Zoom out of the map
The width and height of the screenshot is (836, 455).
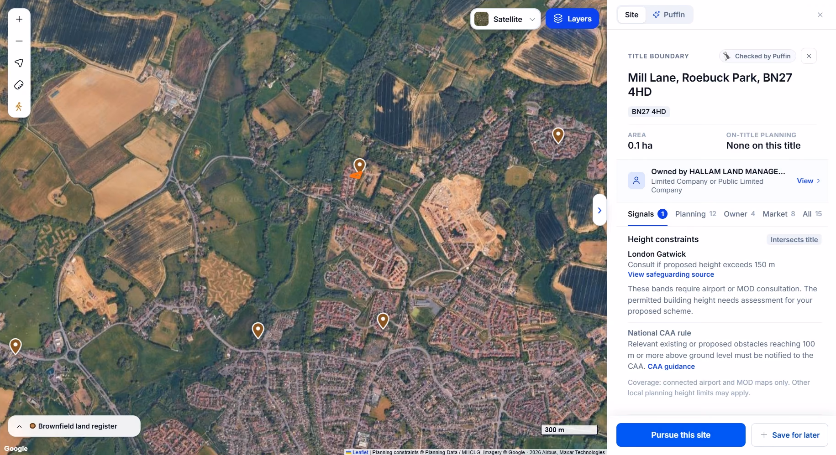(19, 41)
